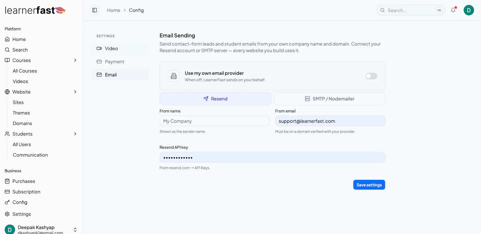Image resolution: width=481 pixels, height=234 pixels.
Task: Select the Resend provider tab
Action: [x=215, y=99]
